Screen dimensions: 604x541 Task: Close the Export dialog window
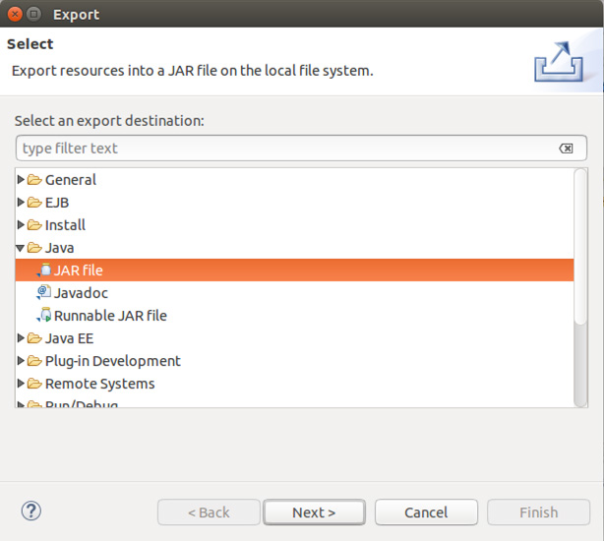[x=15, y=14]
